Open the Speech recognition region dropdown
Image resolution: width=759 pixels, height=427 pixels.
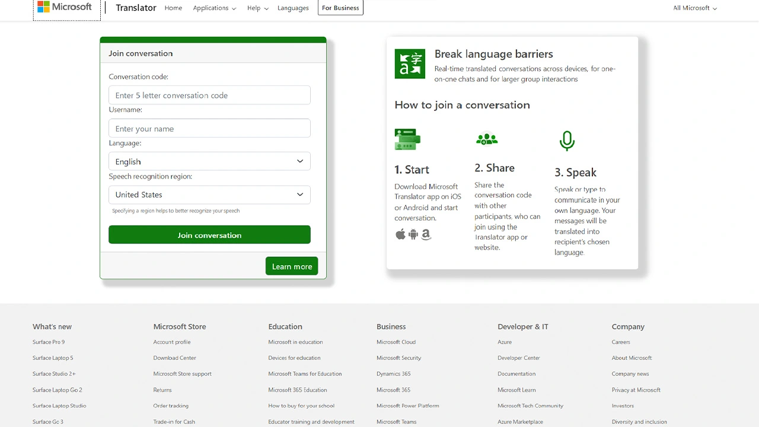pos(209,195)
